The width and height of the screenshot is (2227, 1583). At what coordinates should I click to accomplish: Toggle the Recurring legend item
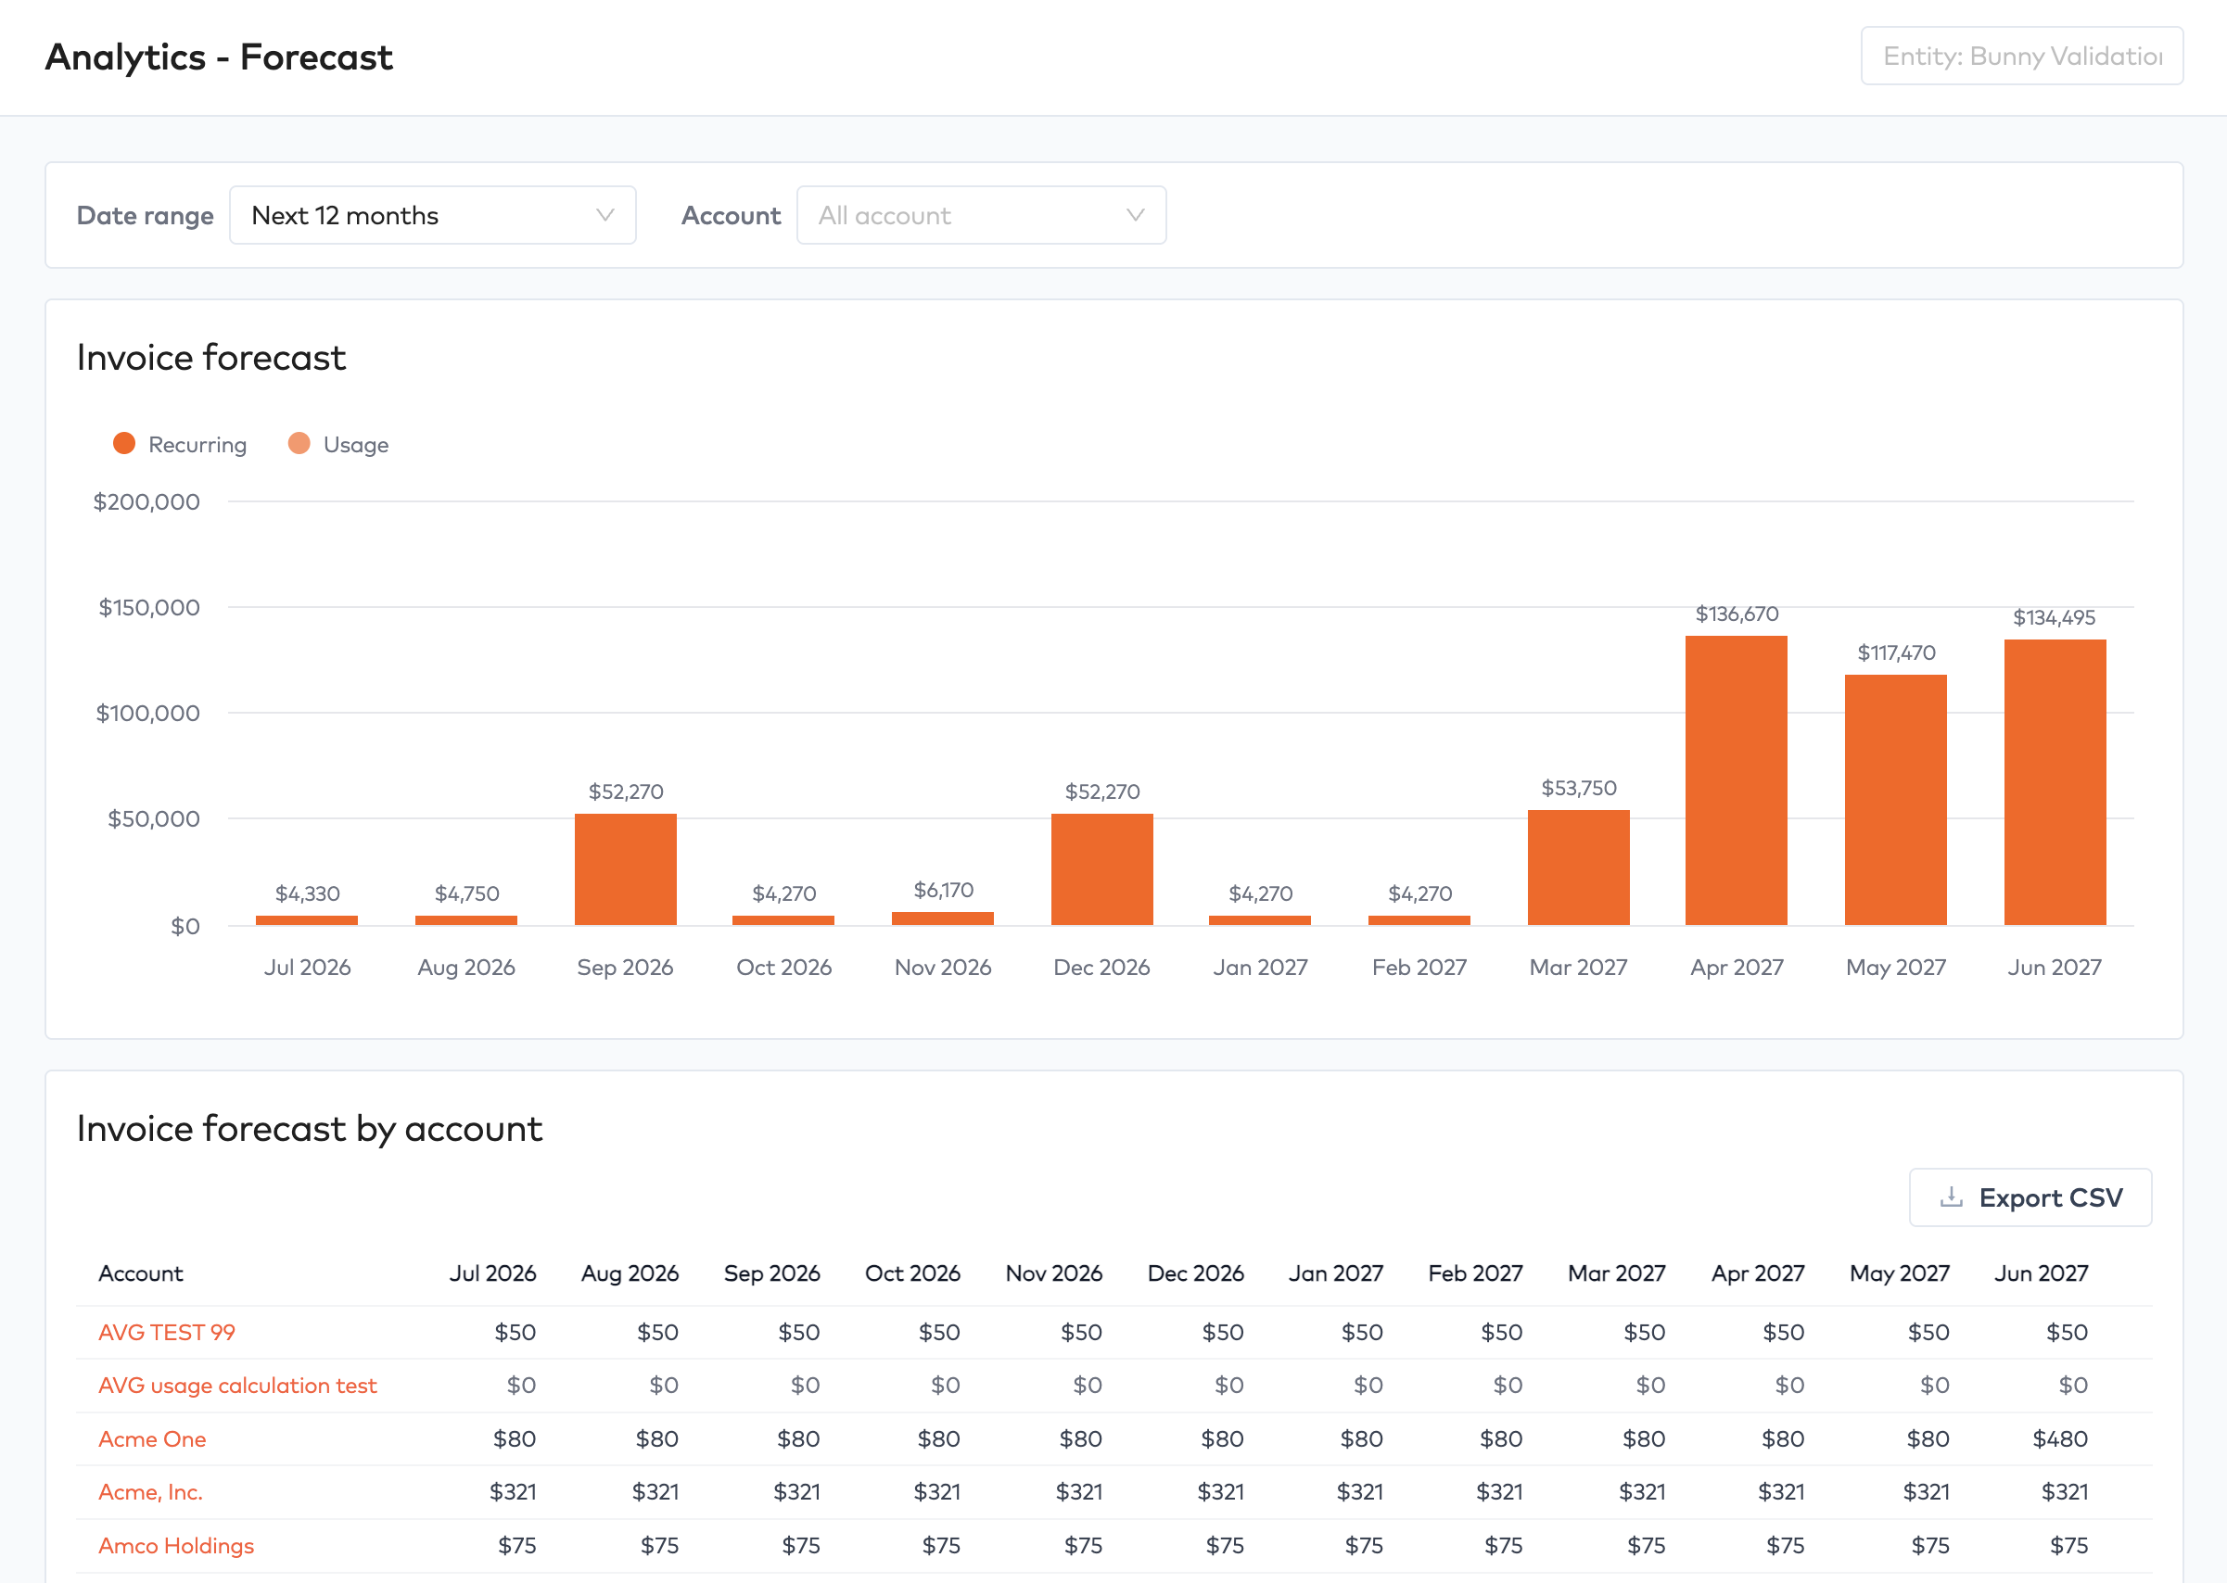coord(181,445)
